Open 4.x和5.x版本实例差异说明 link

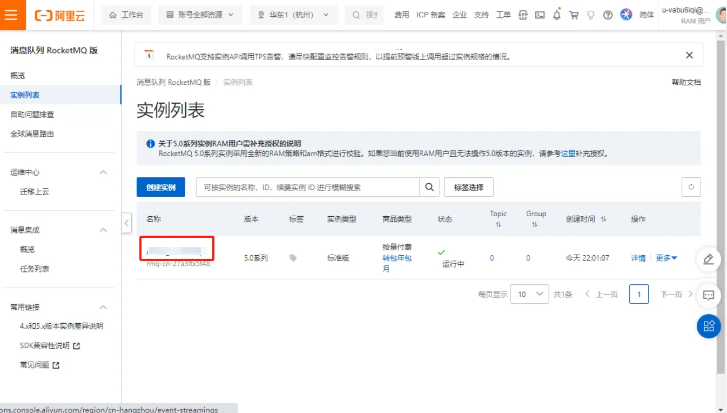click(62, 327)
